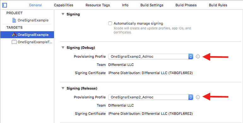Open the Build Rules tab

click(218, 5)
